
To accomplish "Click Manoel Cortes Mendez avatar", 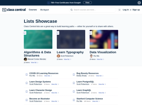I will click(x=26, y=59).
